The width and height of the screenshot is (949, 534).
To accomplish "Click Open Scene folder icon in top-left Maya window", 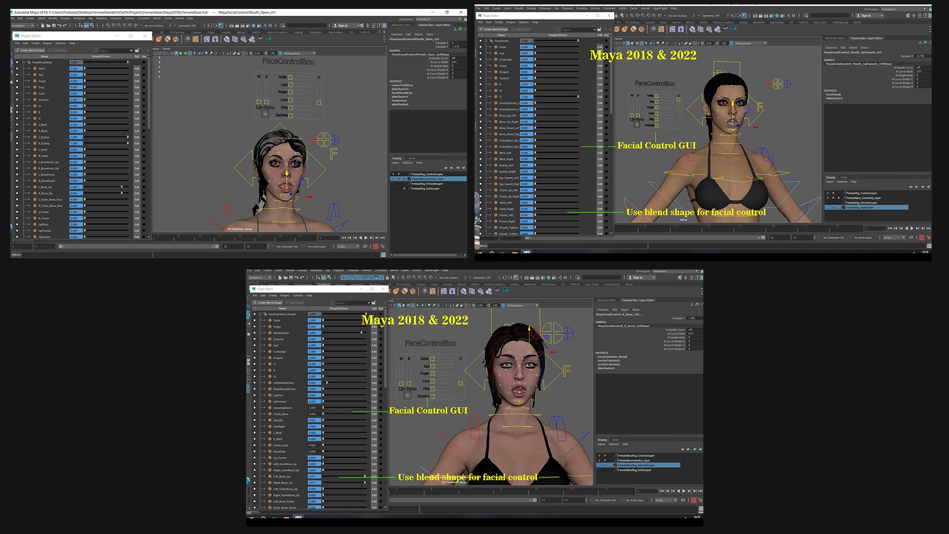I will click(x=48, y=25).
